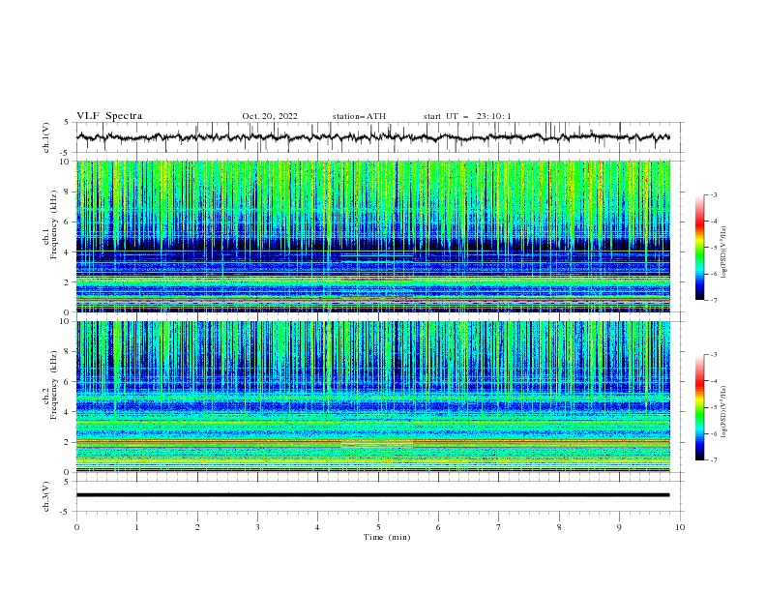Click the "Time (min)" axis label
The height and width of the screenshot is (592, 766).
(387, 537)
